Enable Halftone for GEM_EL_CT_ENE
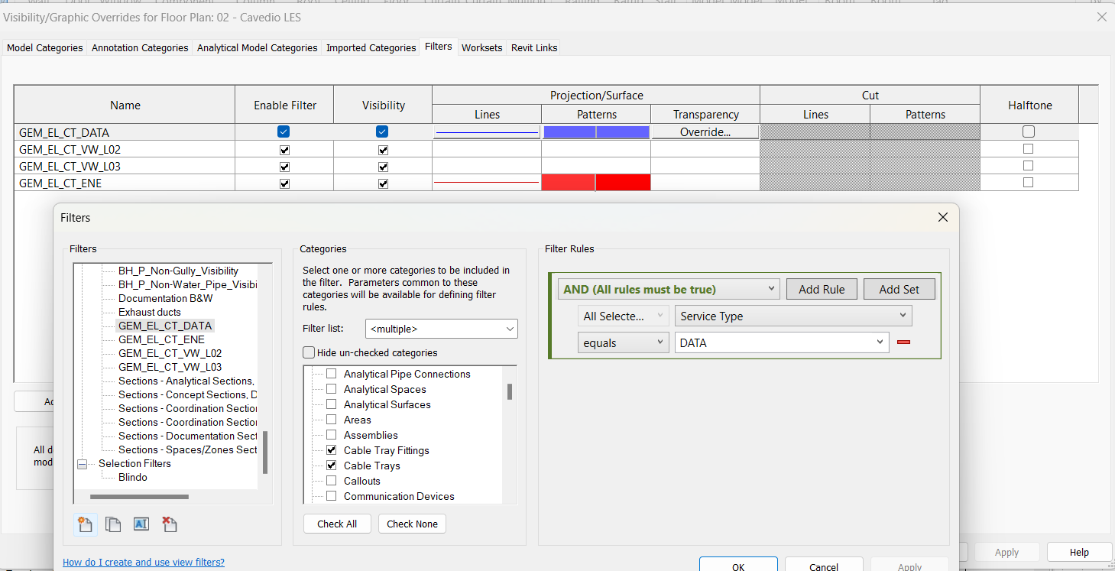 [x=1028, y=183]
